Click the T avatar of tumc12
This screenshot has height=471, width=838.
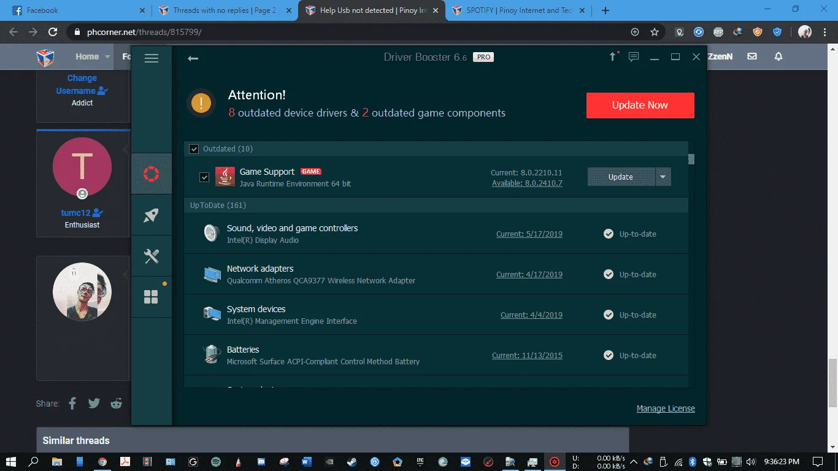click(82, 167)
